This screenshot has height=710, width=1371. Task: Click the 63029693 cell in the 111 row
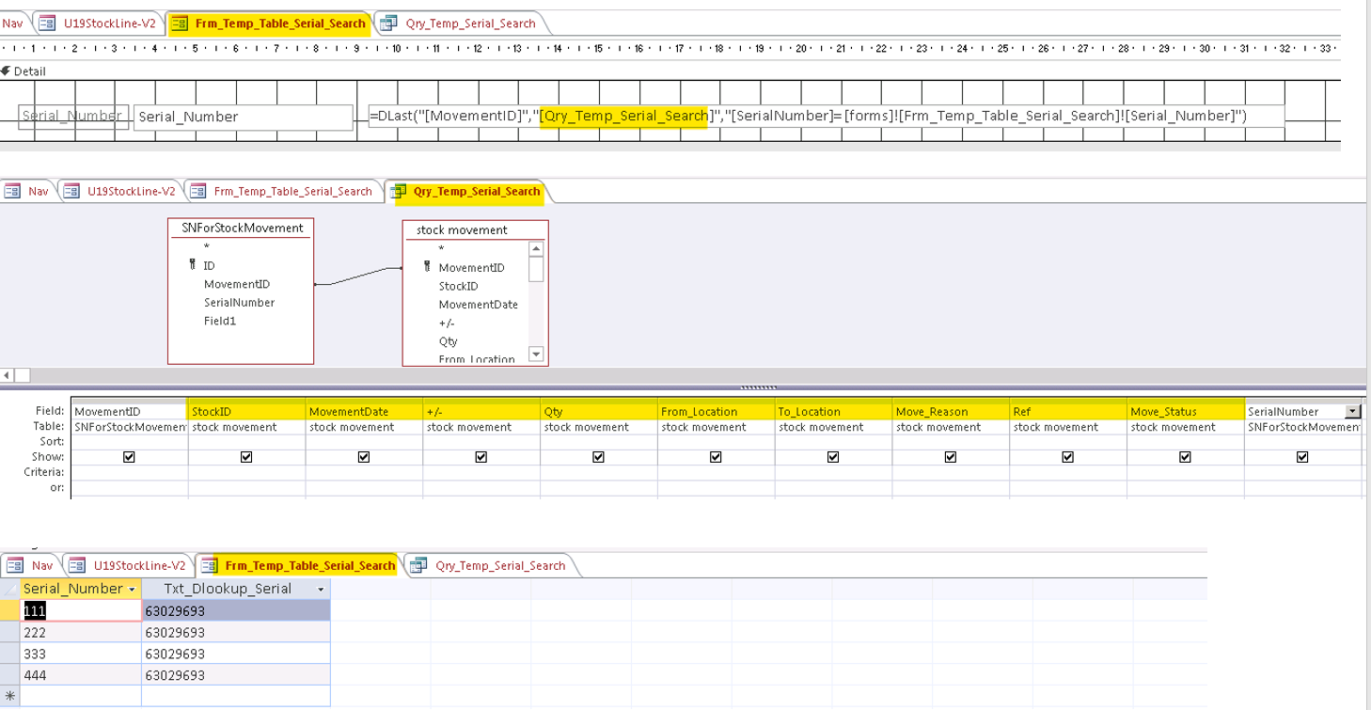click(236, 611)
